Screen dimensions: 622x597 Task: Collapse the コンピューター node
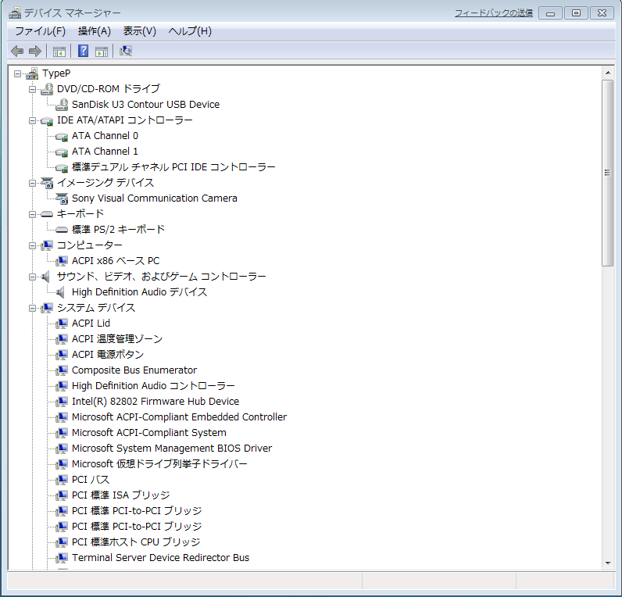(32, 245)
